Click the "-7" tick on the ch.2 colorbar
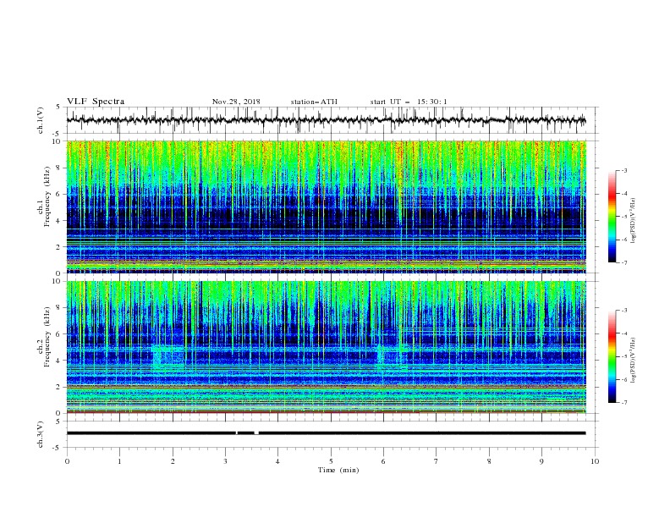 [624, 402]
